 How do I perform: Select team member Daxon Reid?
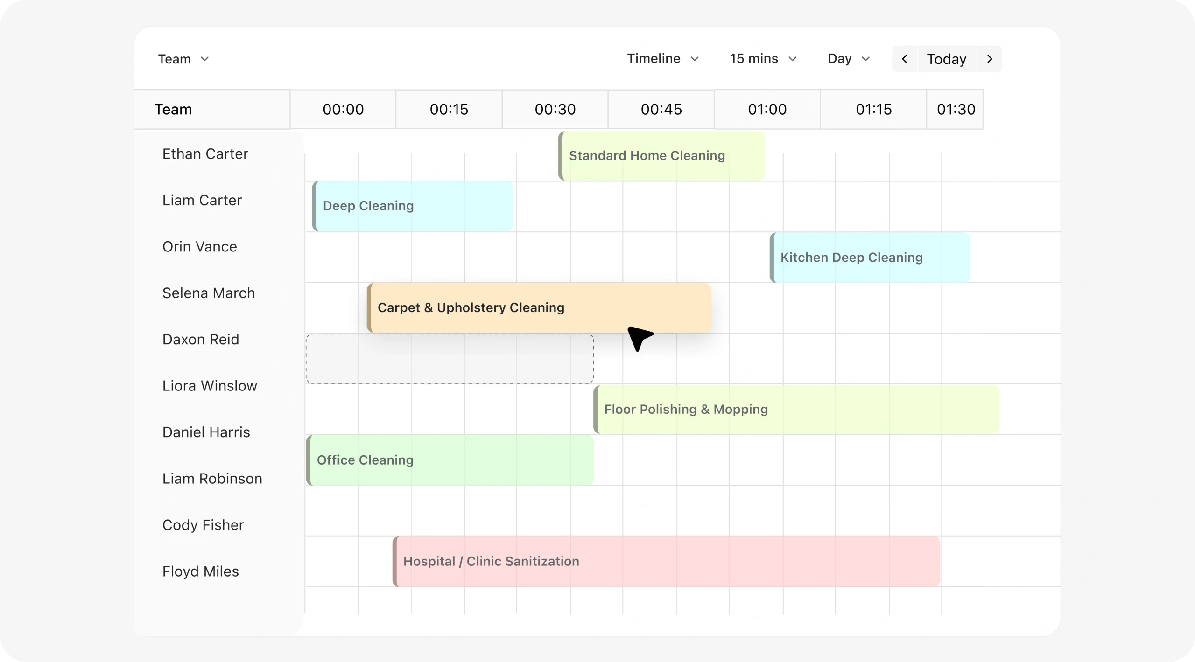pos(201,340)
